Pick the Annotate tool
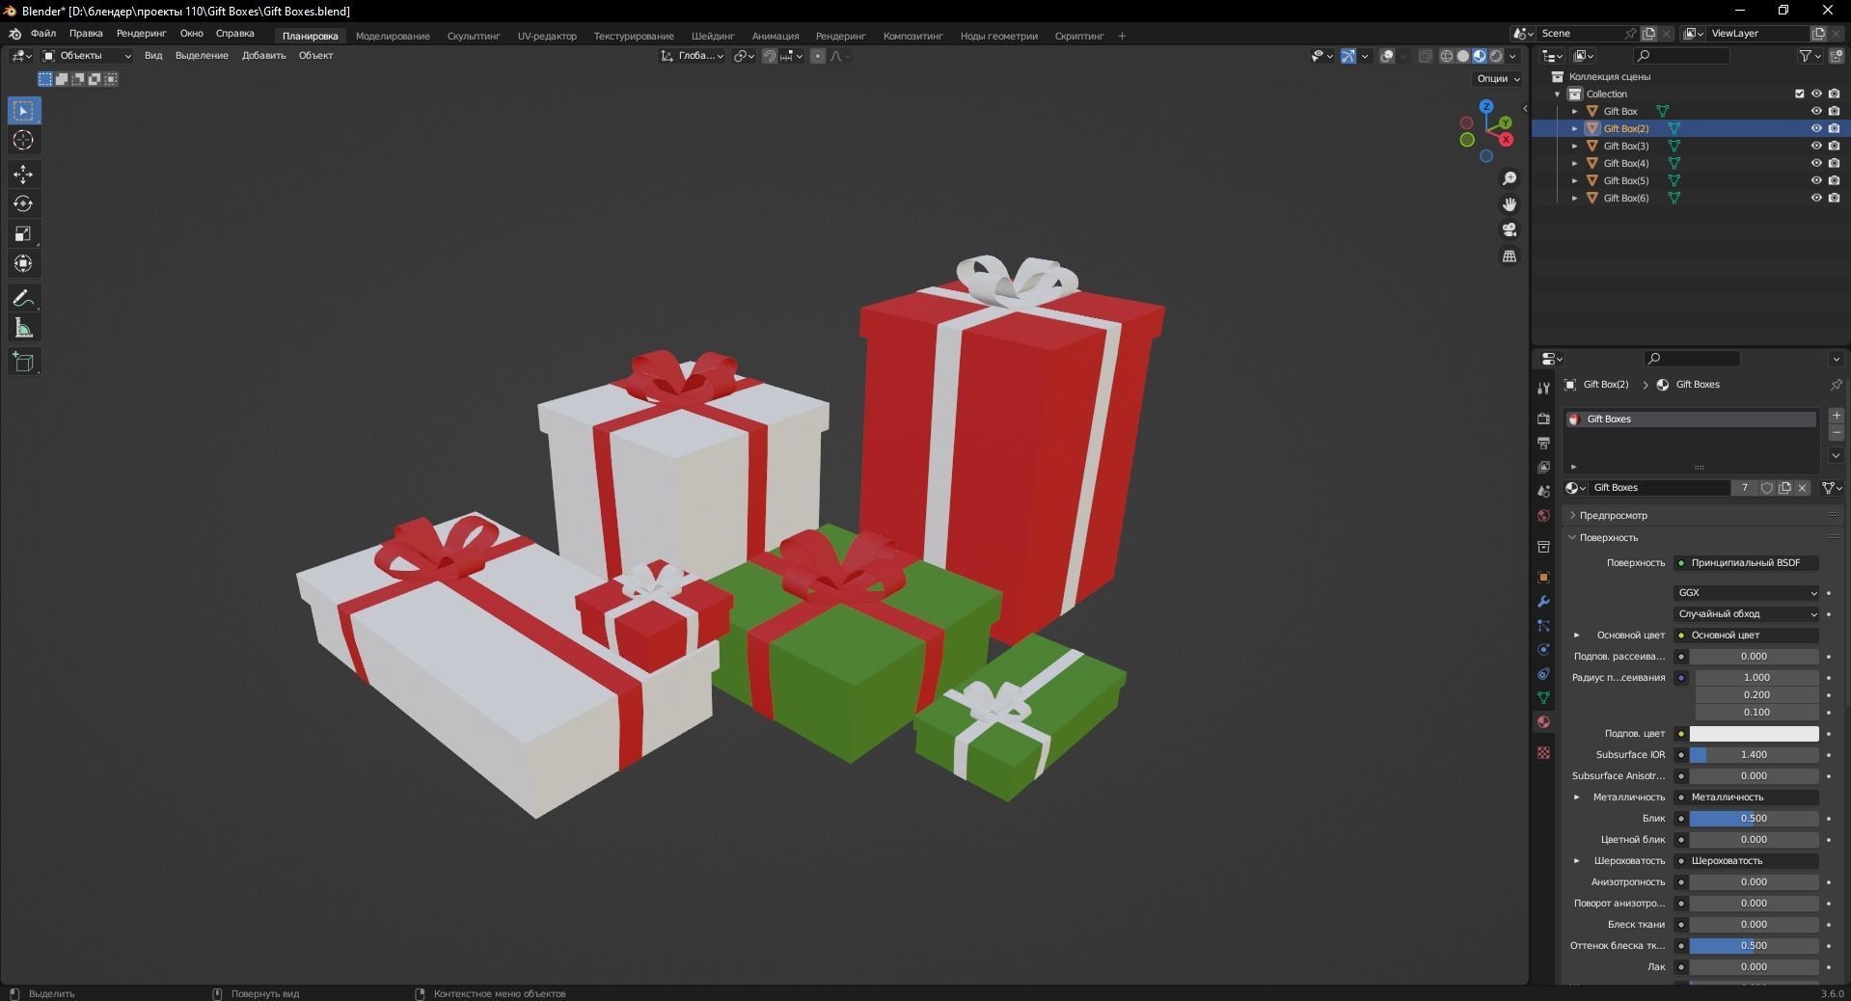 point(23,298)
